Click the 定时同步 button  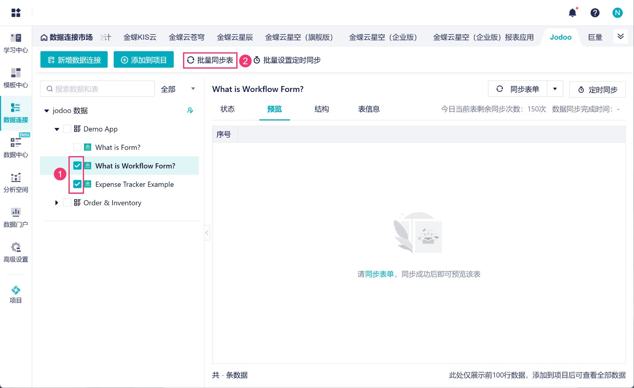pos(598,90)
